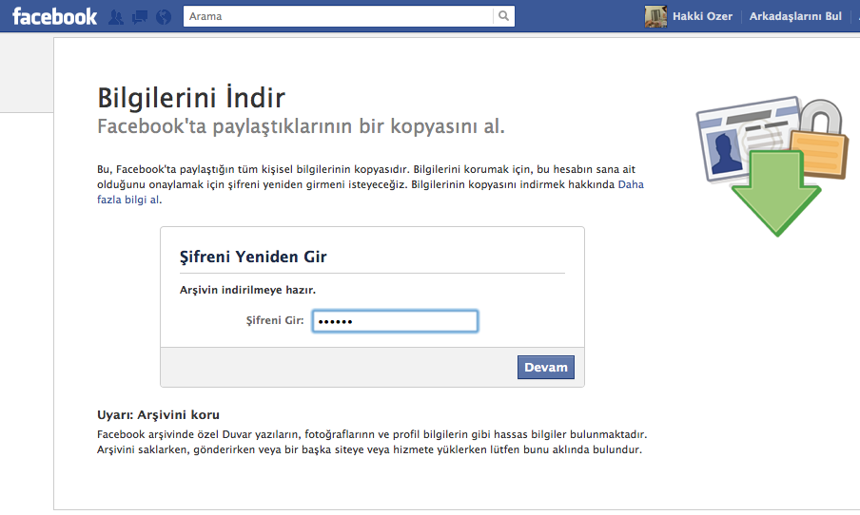Select 'Facebook'ta paylaştıklarının bir kopyasını al.' subtitle
Screen dimensions: 860x515
(301, 126)
